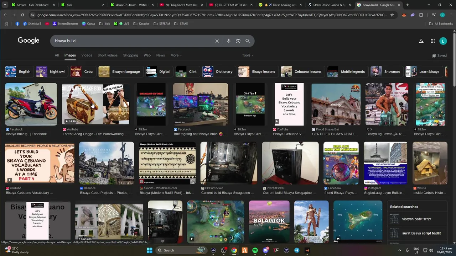Screen dimensions: 456x256
Task: Switch to the Shopping results tab
Action: click(130, 55)
